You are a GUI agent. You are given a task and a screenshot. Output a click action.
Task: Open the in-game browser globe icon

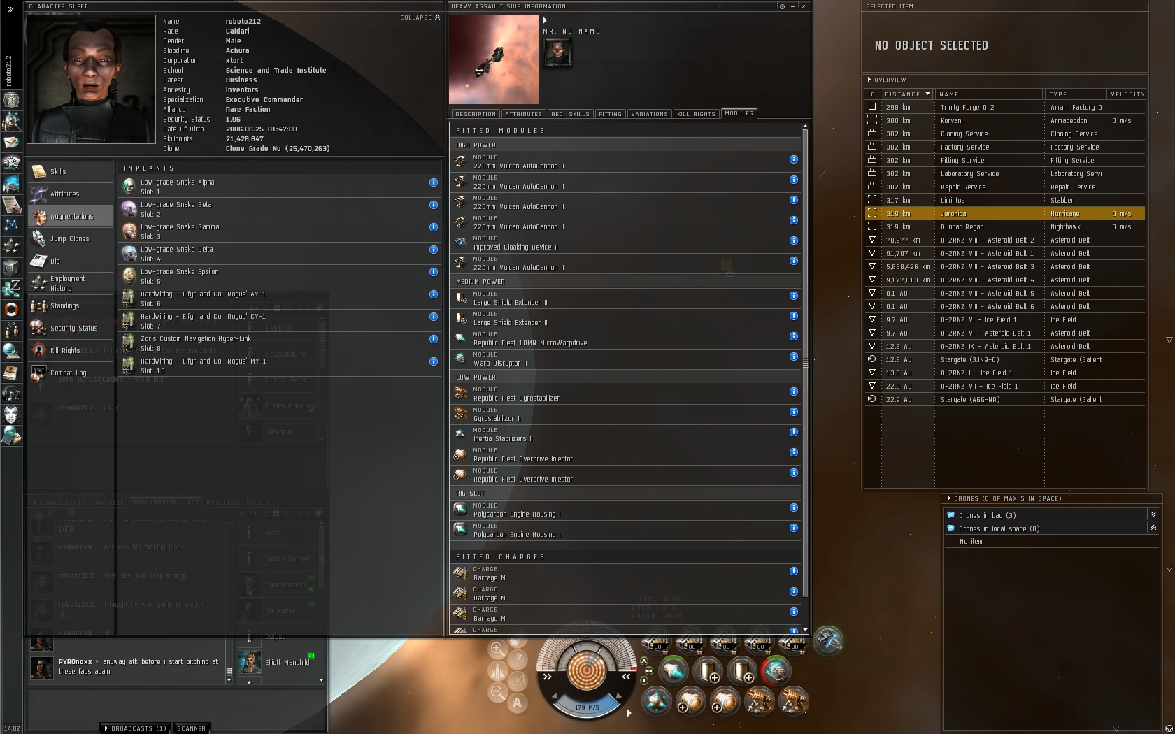pos(11,351)
